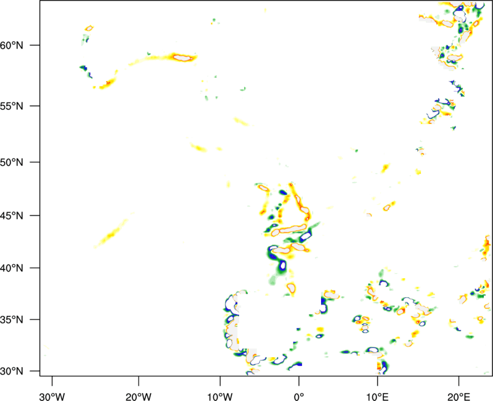Image resolution: width=493 pixels, height=401 pixels.
Task: Click the 0° longitude label
Action: click(299, 397)
